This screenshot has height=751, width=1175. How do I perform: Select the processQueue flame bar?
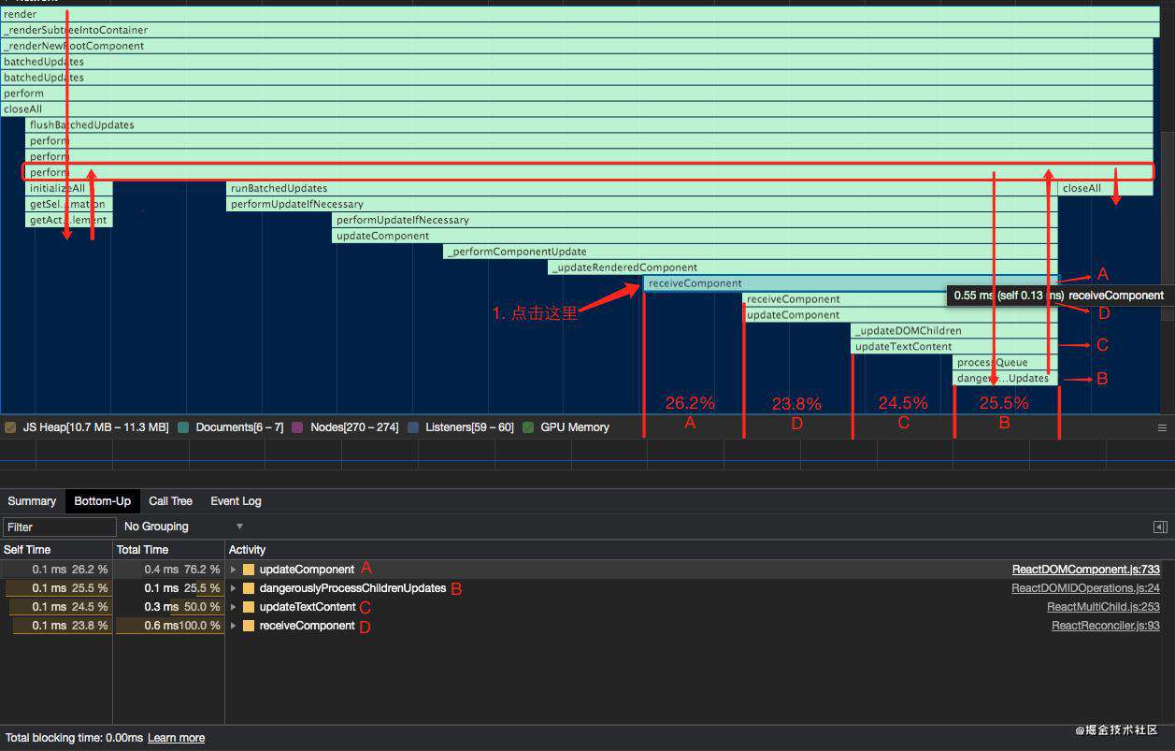coord(1006,363)
